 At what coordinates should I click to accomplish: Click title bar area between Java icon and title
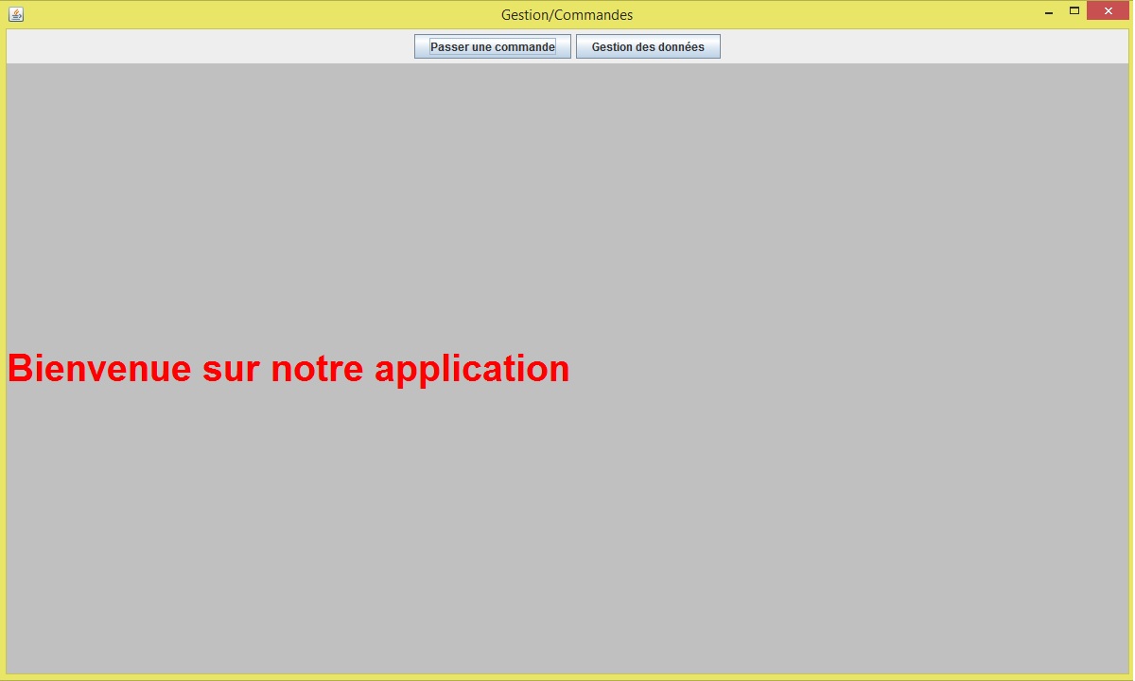(255, 14)
